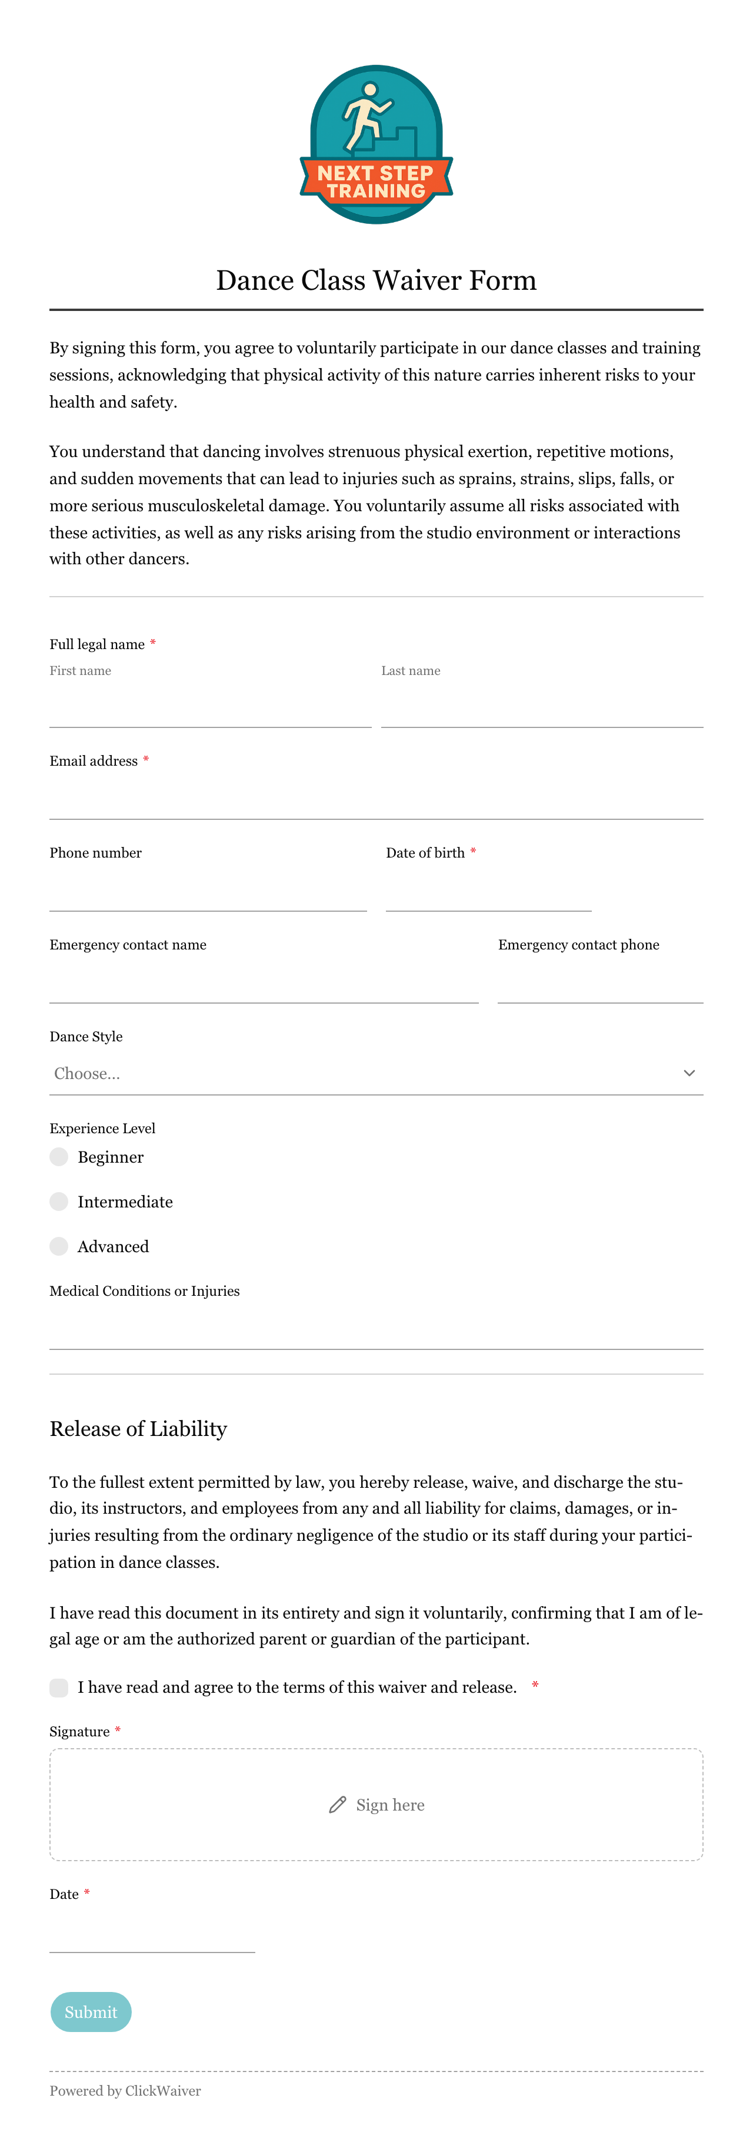Check the waiver agreement checkbox
Viewport: 753px width, 2151px height.
click(x=58, y=1687)
